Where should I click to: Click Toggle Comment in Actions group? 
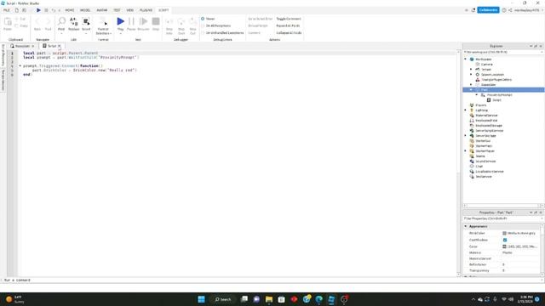289,19
